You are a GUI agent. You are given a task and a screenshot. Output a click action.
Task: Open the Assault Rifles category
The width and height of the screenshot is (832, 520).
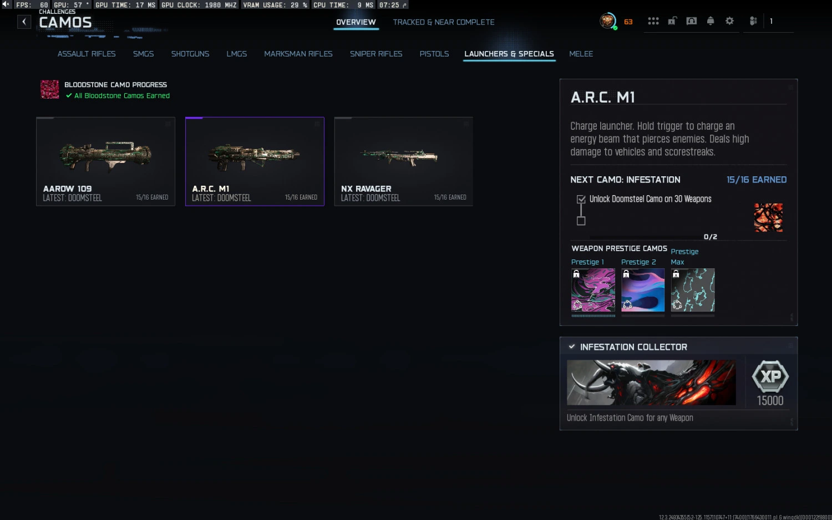click(x=87, y=54)
